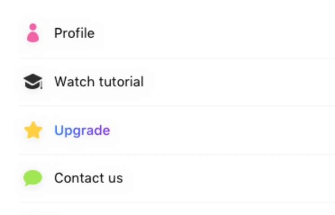The width and height of the screenshot is (335, 215).
Task: Upgrade your plan via the star icon
Action: click(x=33, y=130)
